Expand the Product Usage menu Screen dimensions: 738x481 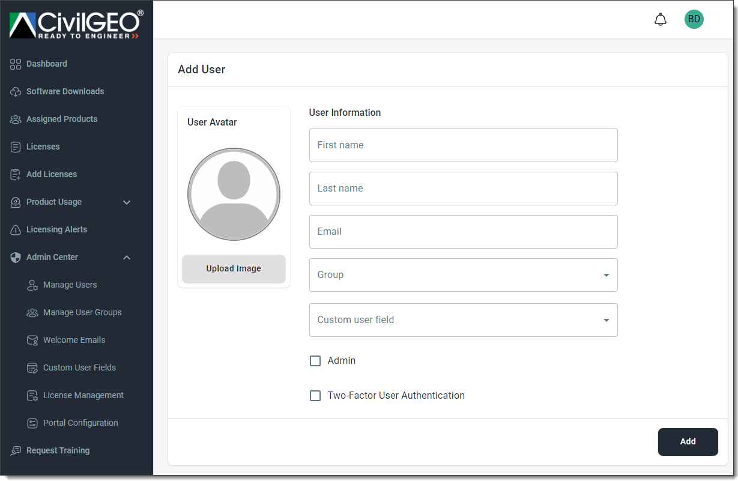pyautogui.click(x=126, y=202)
